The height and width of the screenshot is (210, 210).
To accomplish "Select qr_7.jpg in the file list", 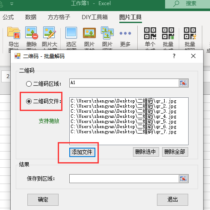I will pyautogui.click(x=124, y=132).
